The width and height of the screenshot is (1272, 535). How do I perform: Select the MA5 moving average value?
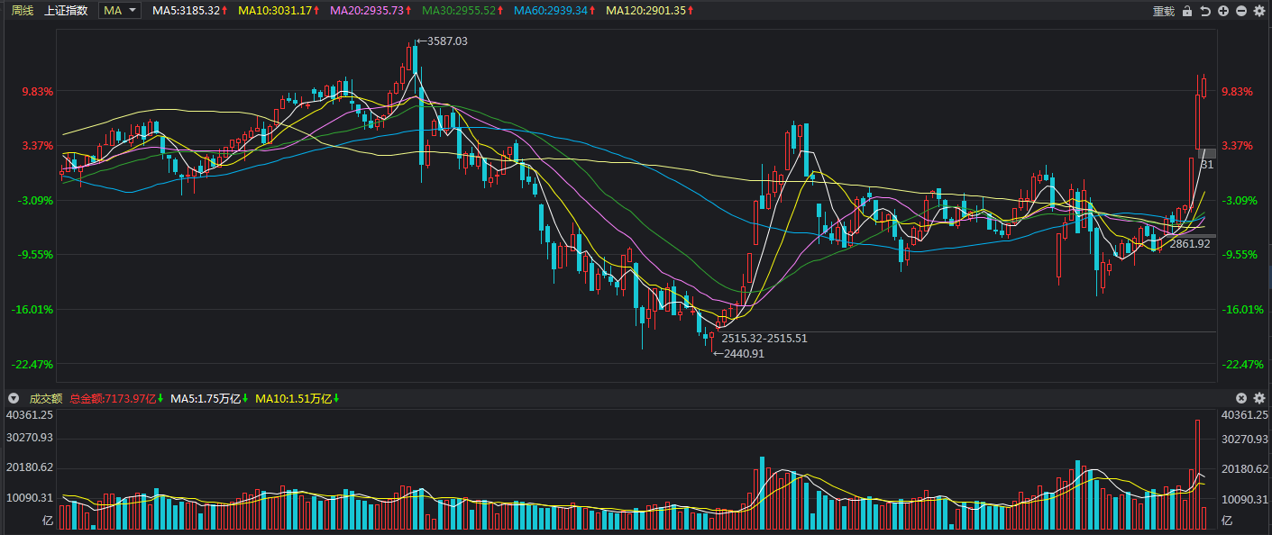point(189,10)
